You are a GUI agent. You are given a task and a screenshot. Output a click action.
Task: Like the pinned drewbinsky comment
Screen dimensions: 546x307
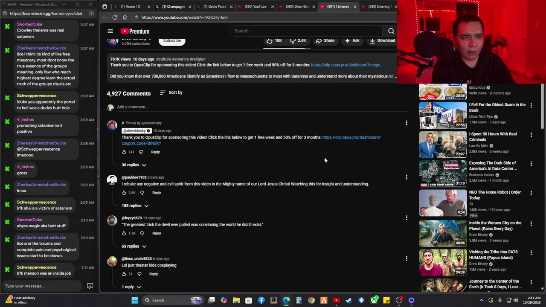click(124, 152)
